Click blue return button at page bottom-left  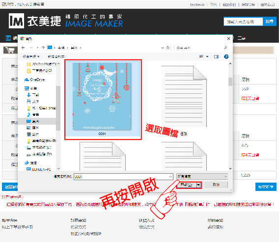point(10,187)
